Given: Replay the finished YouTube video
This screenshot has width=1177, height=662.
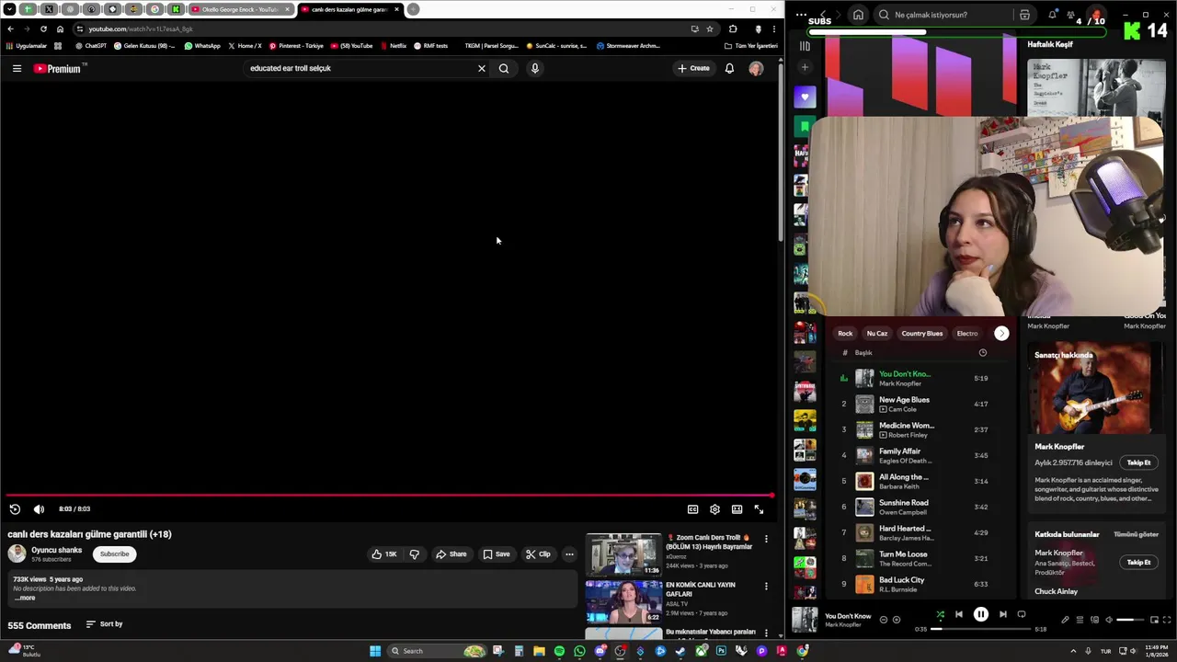Looking at the screenshot, I should coord(15,508).
